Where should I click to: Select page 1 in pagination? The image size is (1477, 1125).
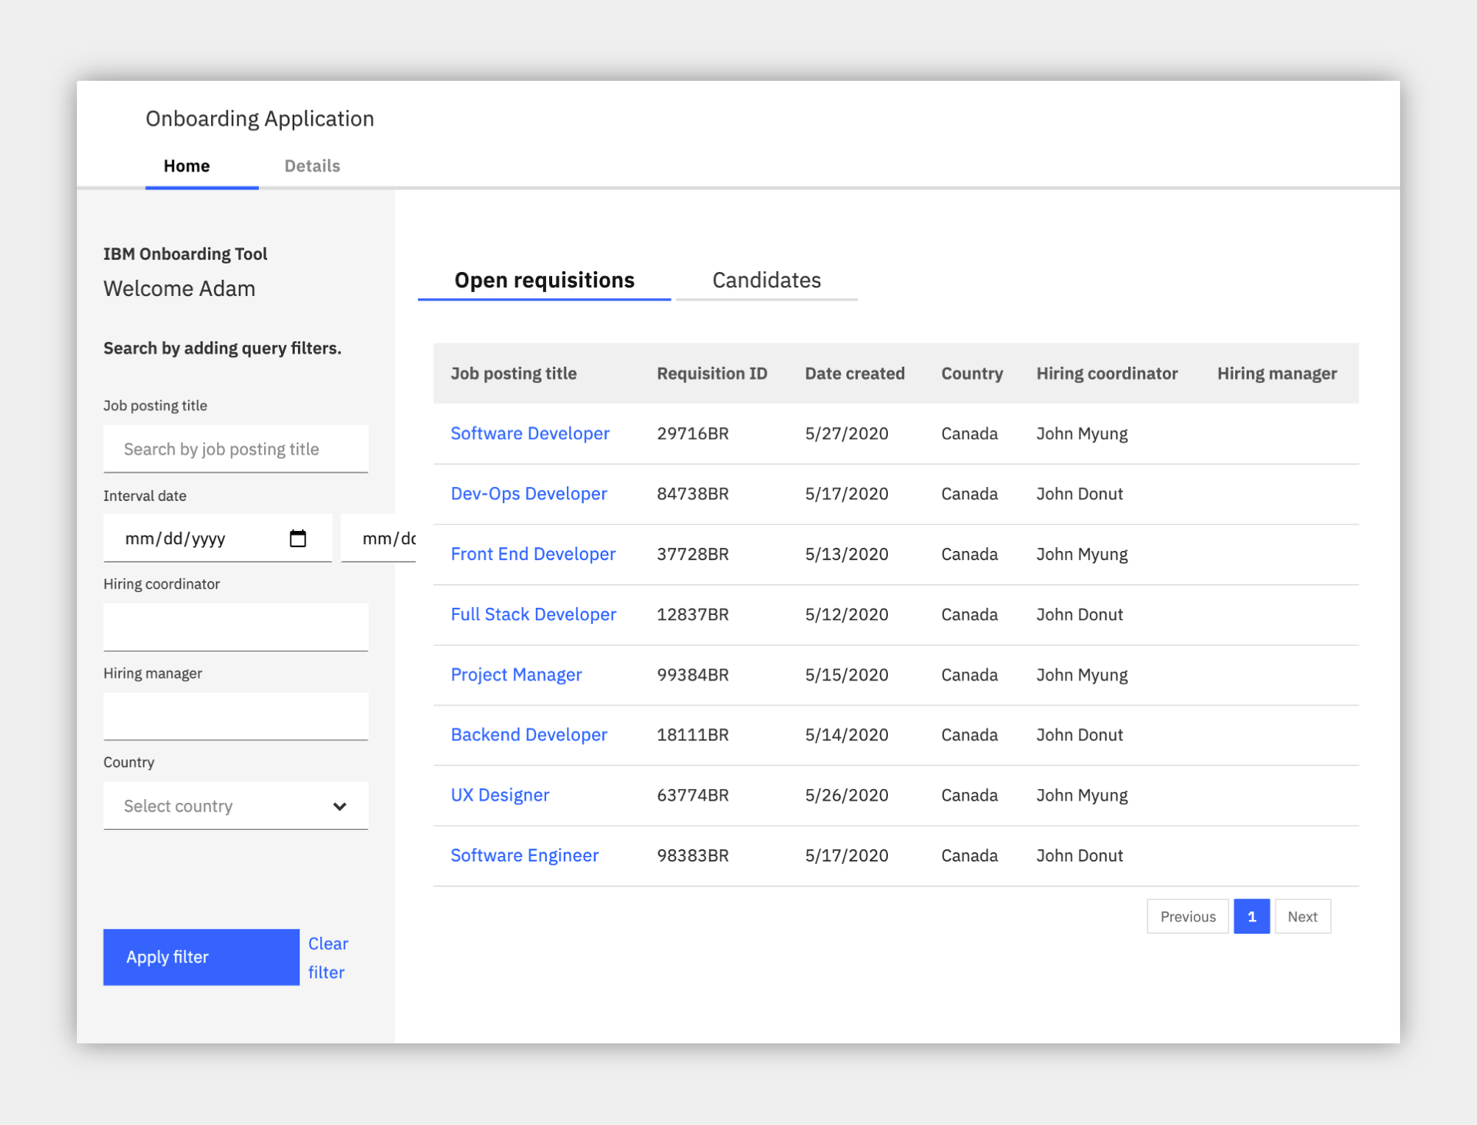[1251, 917]
